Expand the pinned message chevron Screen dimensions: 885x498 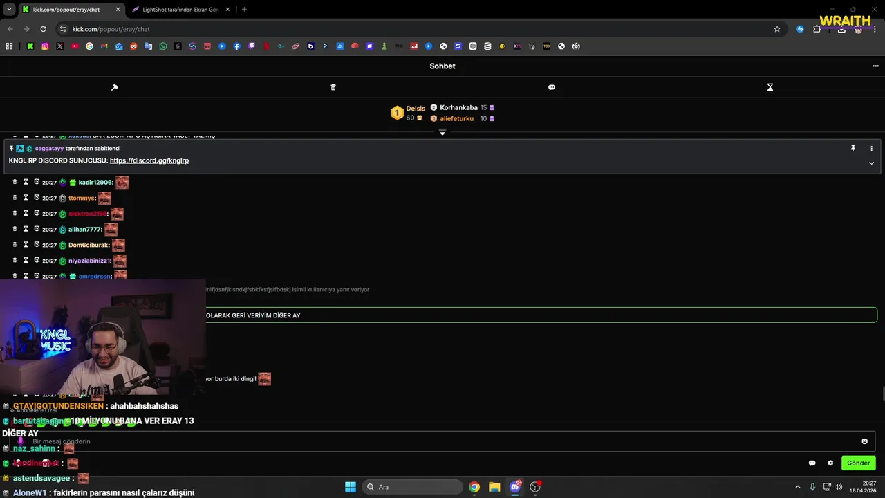point(871,163)
